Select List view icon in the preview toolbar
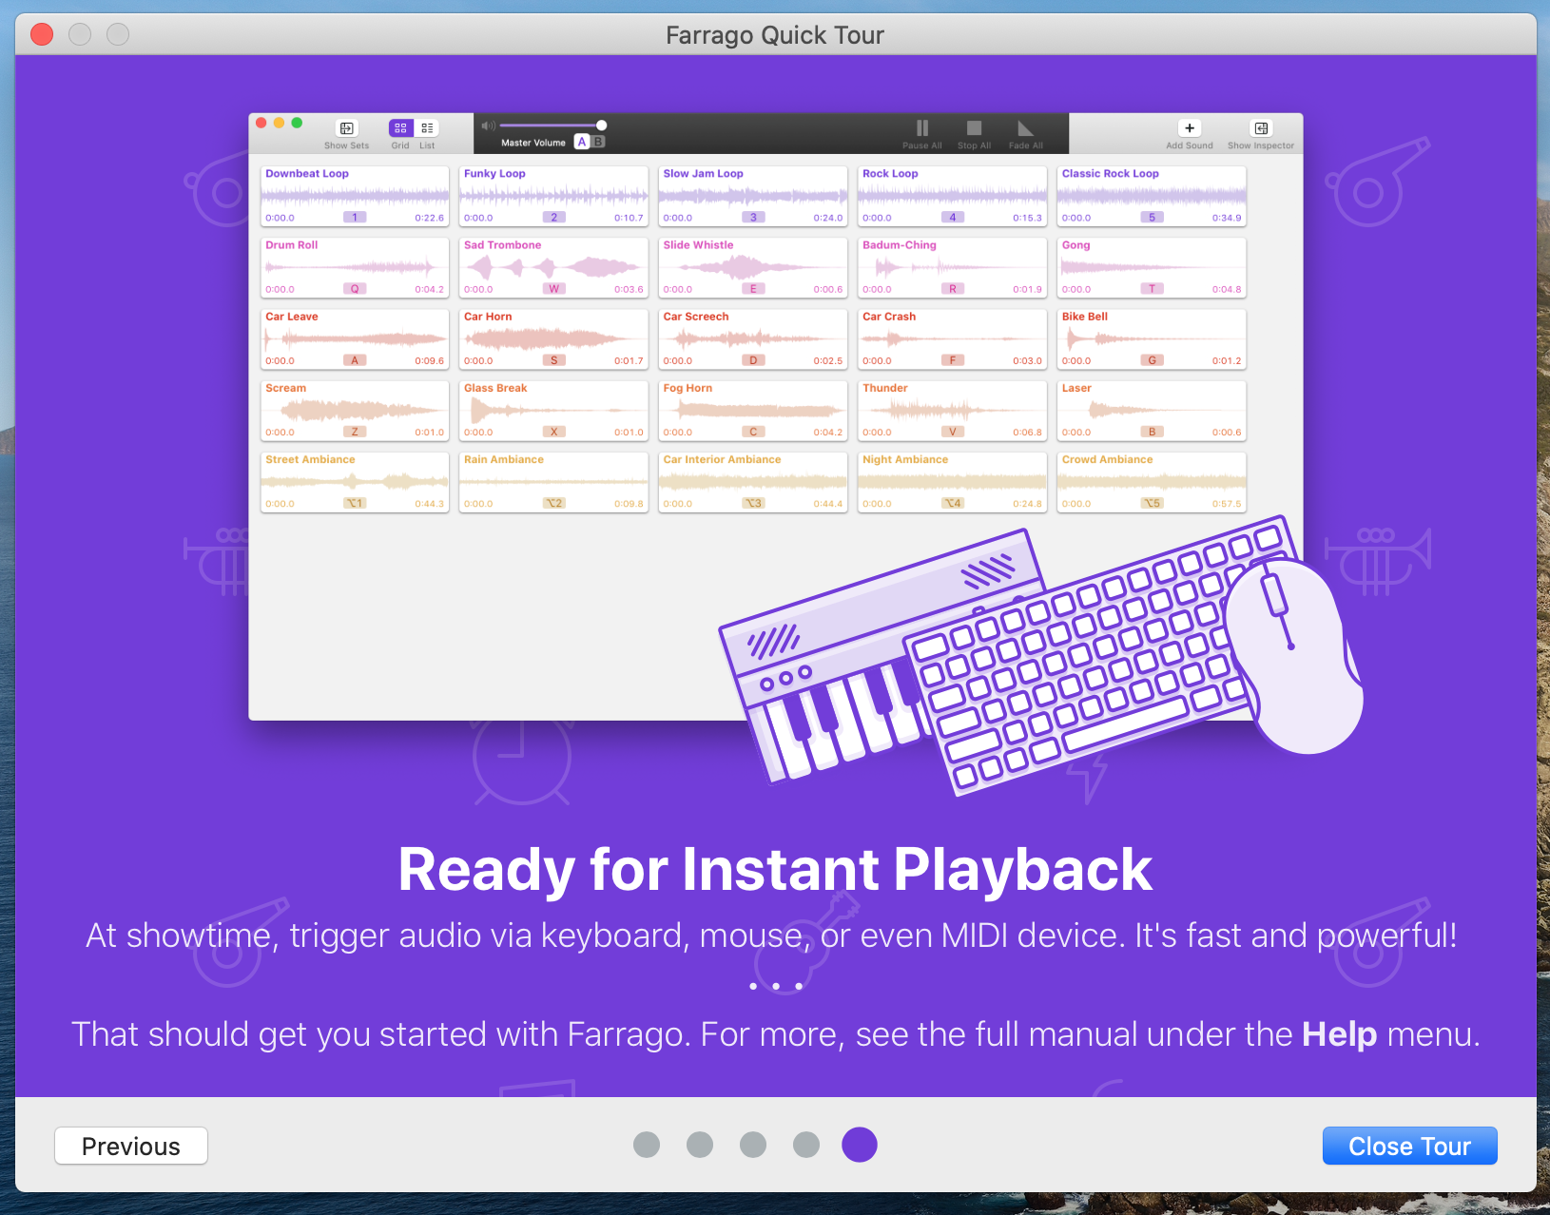Screen dimensions: 1550x1215 click(427, 128)
